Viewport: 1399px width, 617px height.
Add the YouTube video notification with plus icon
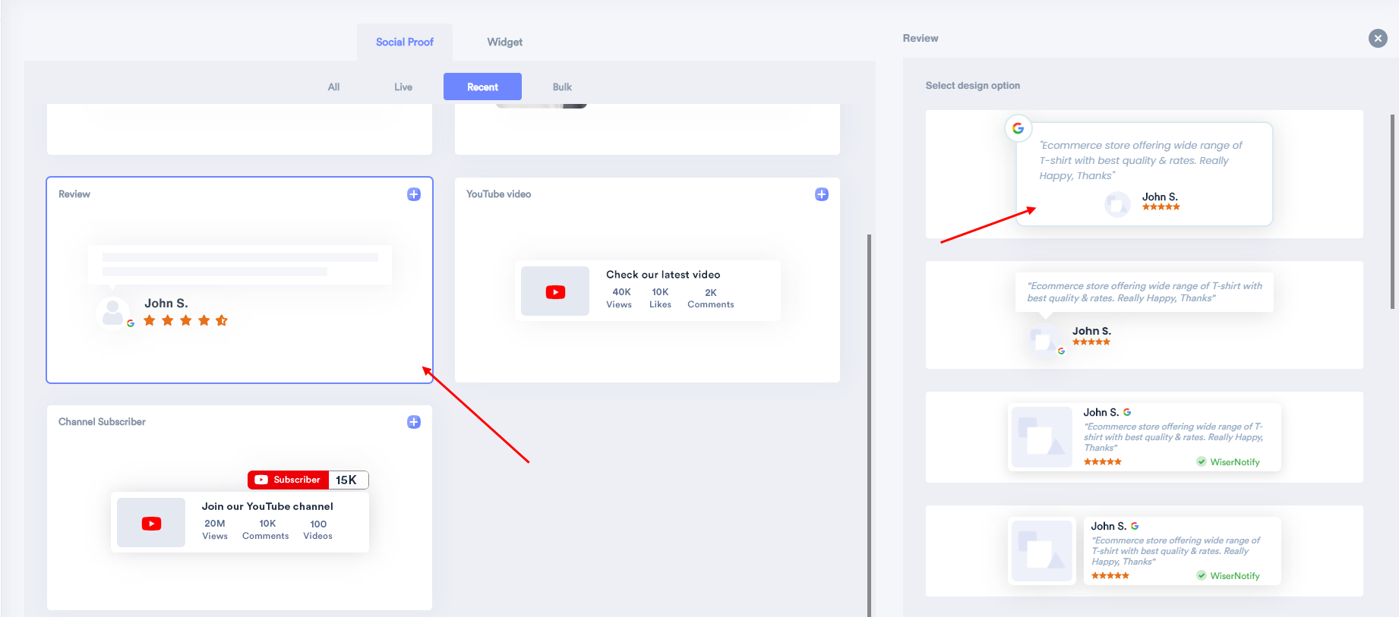[822, 194]
